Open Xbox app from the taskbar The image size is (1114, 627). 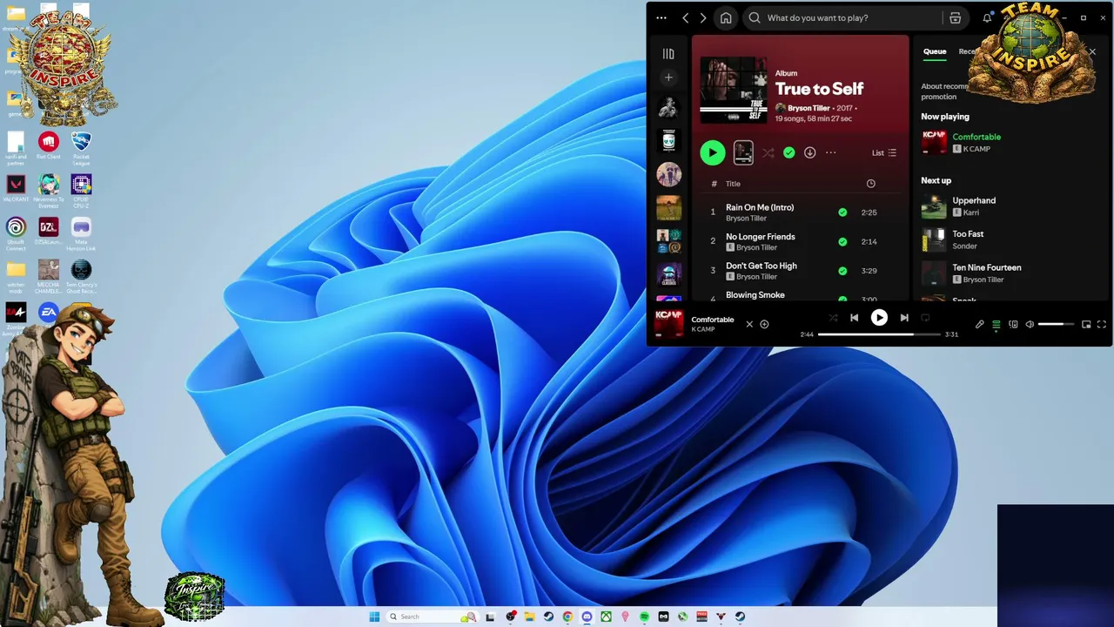point(606,617)
